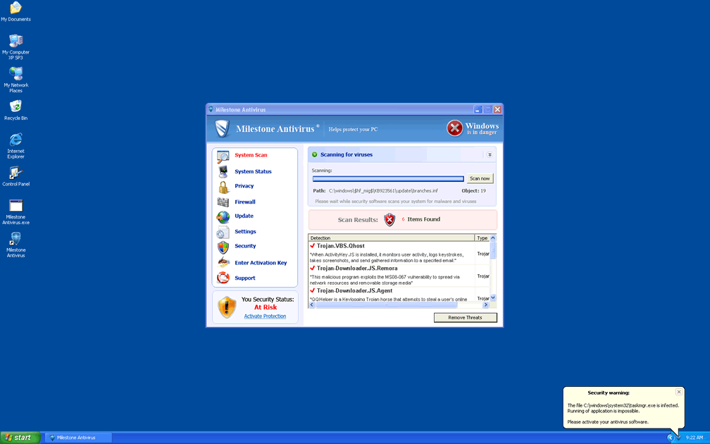Open System Status via monitor icon
The width and height of the screenshot is (710, 444).
point(223,171)
